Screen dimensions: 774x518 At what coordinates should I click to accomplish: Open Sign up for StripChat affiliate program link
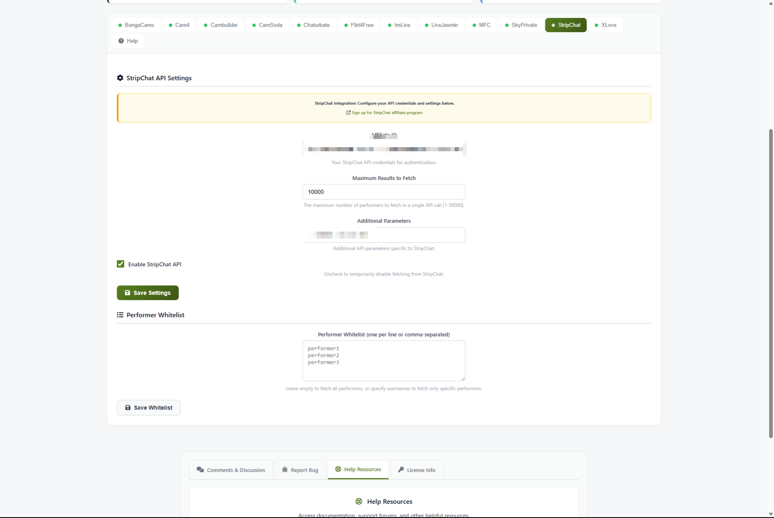(x=387, y=113)
